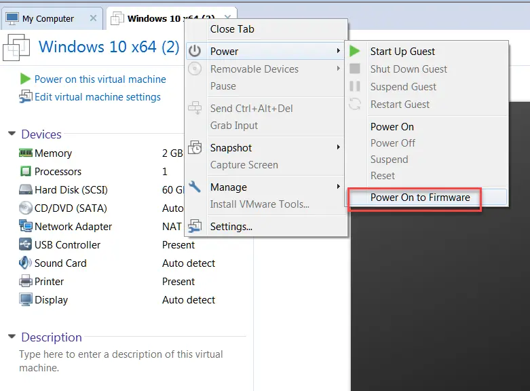Click Sound Card's Auto detect value
The image size is (530, 391).
click(x=189, y=263)
